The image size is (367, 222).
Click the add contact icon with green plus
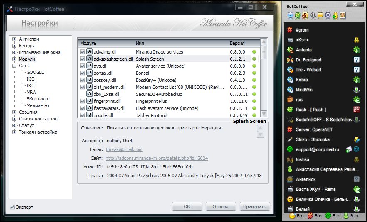pos(335,15)
